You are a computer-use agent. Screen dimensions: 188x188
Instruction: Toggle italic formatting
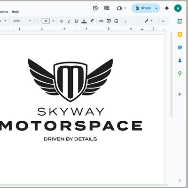(69, 21)
